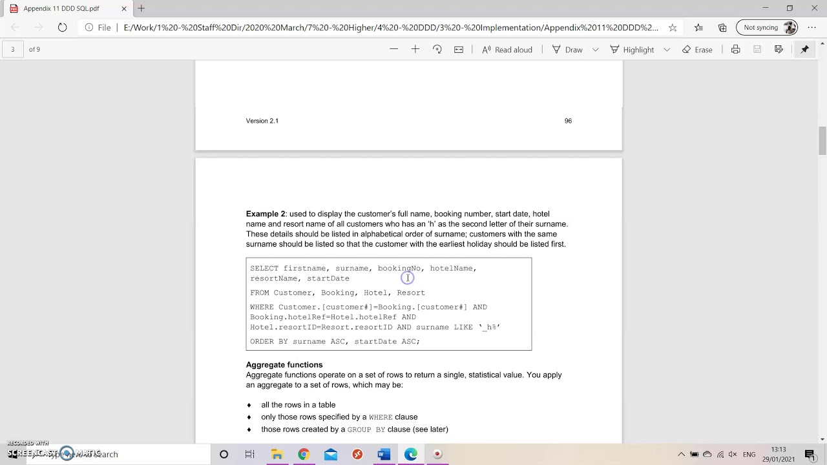This screenshot has height=465, width=827.
Task: Go back to the previous page
Action: click(x=16, y=28)
